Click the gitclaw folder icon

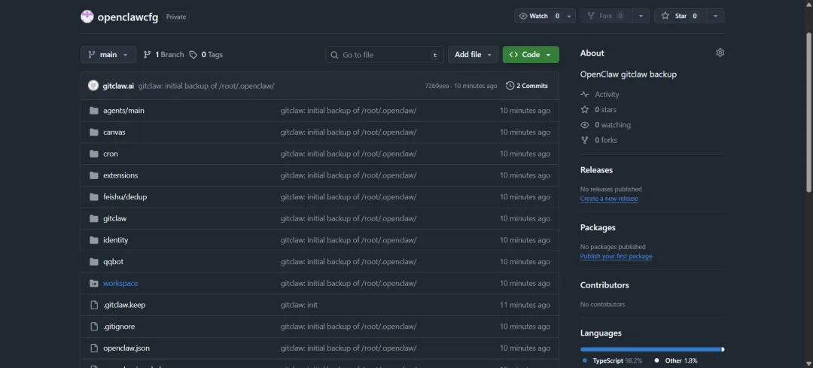(x=94, y=219)
